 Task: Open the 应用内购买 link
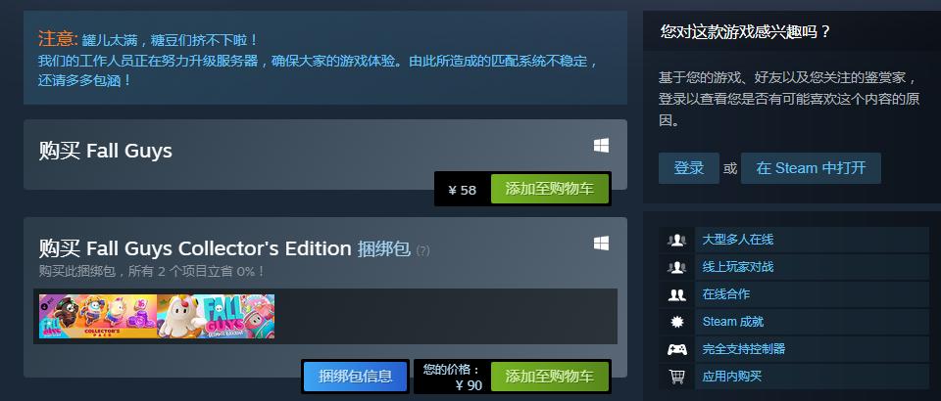click(731, 377)
